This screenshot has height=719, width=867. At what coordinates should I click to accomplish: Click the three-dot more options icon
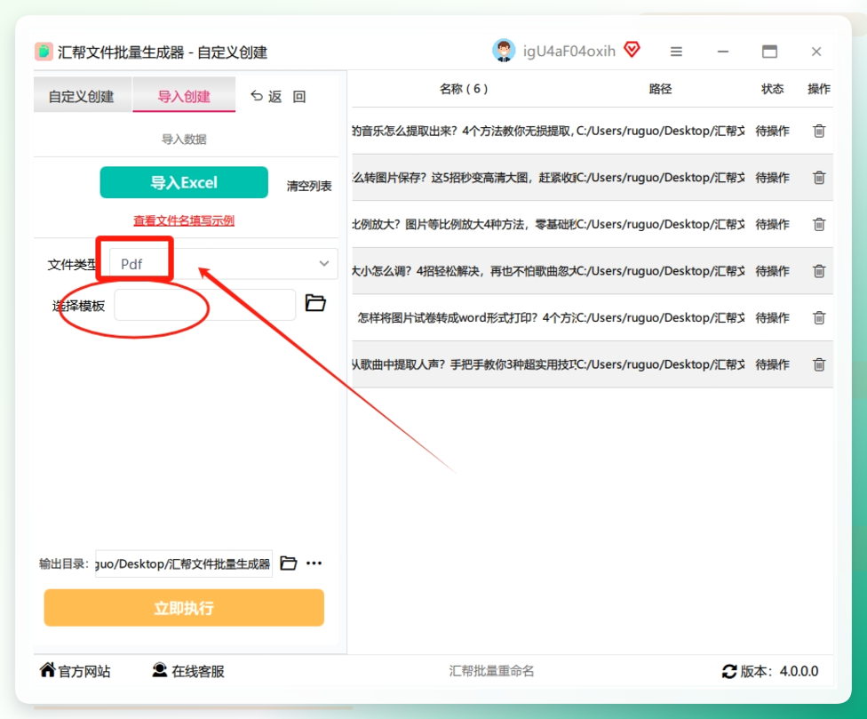[314, 563]
